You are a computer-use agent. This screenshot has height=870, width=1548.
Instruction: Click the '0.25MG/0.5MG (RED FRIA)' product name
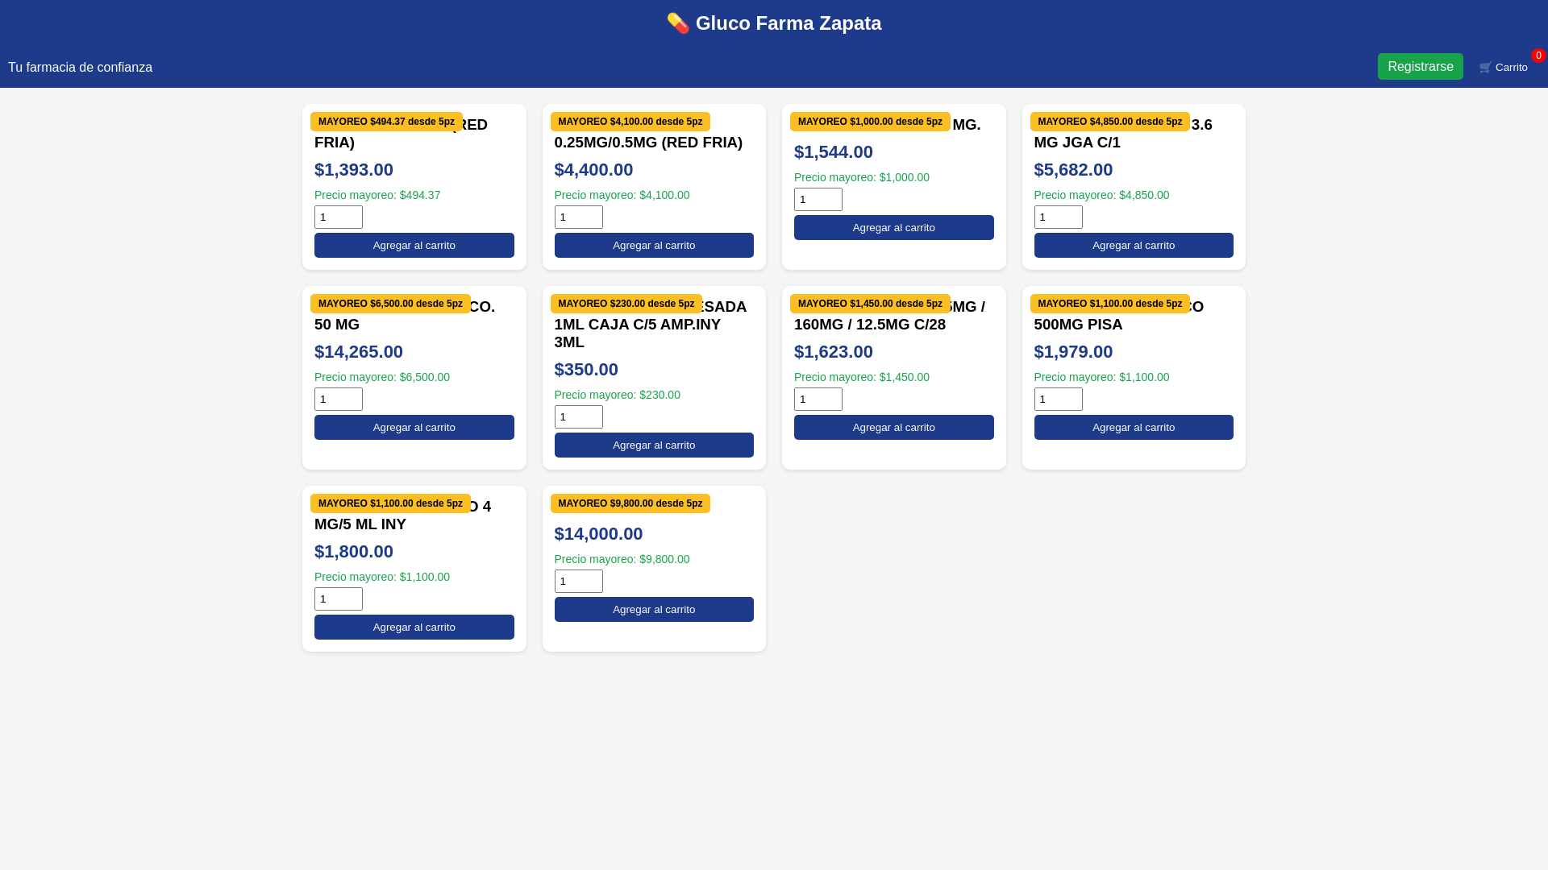coord(648,143)
